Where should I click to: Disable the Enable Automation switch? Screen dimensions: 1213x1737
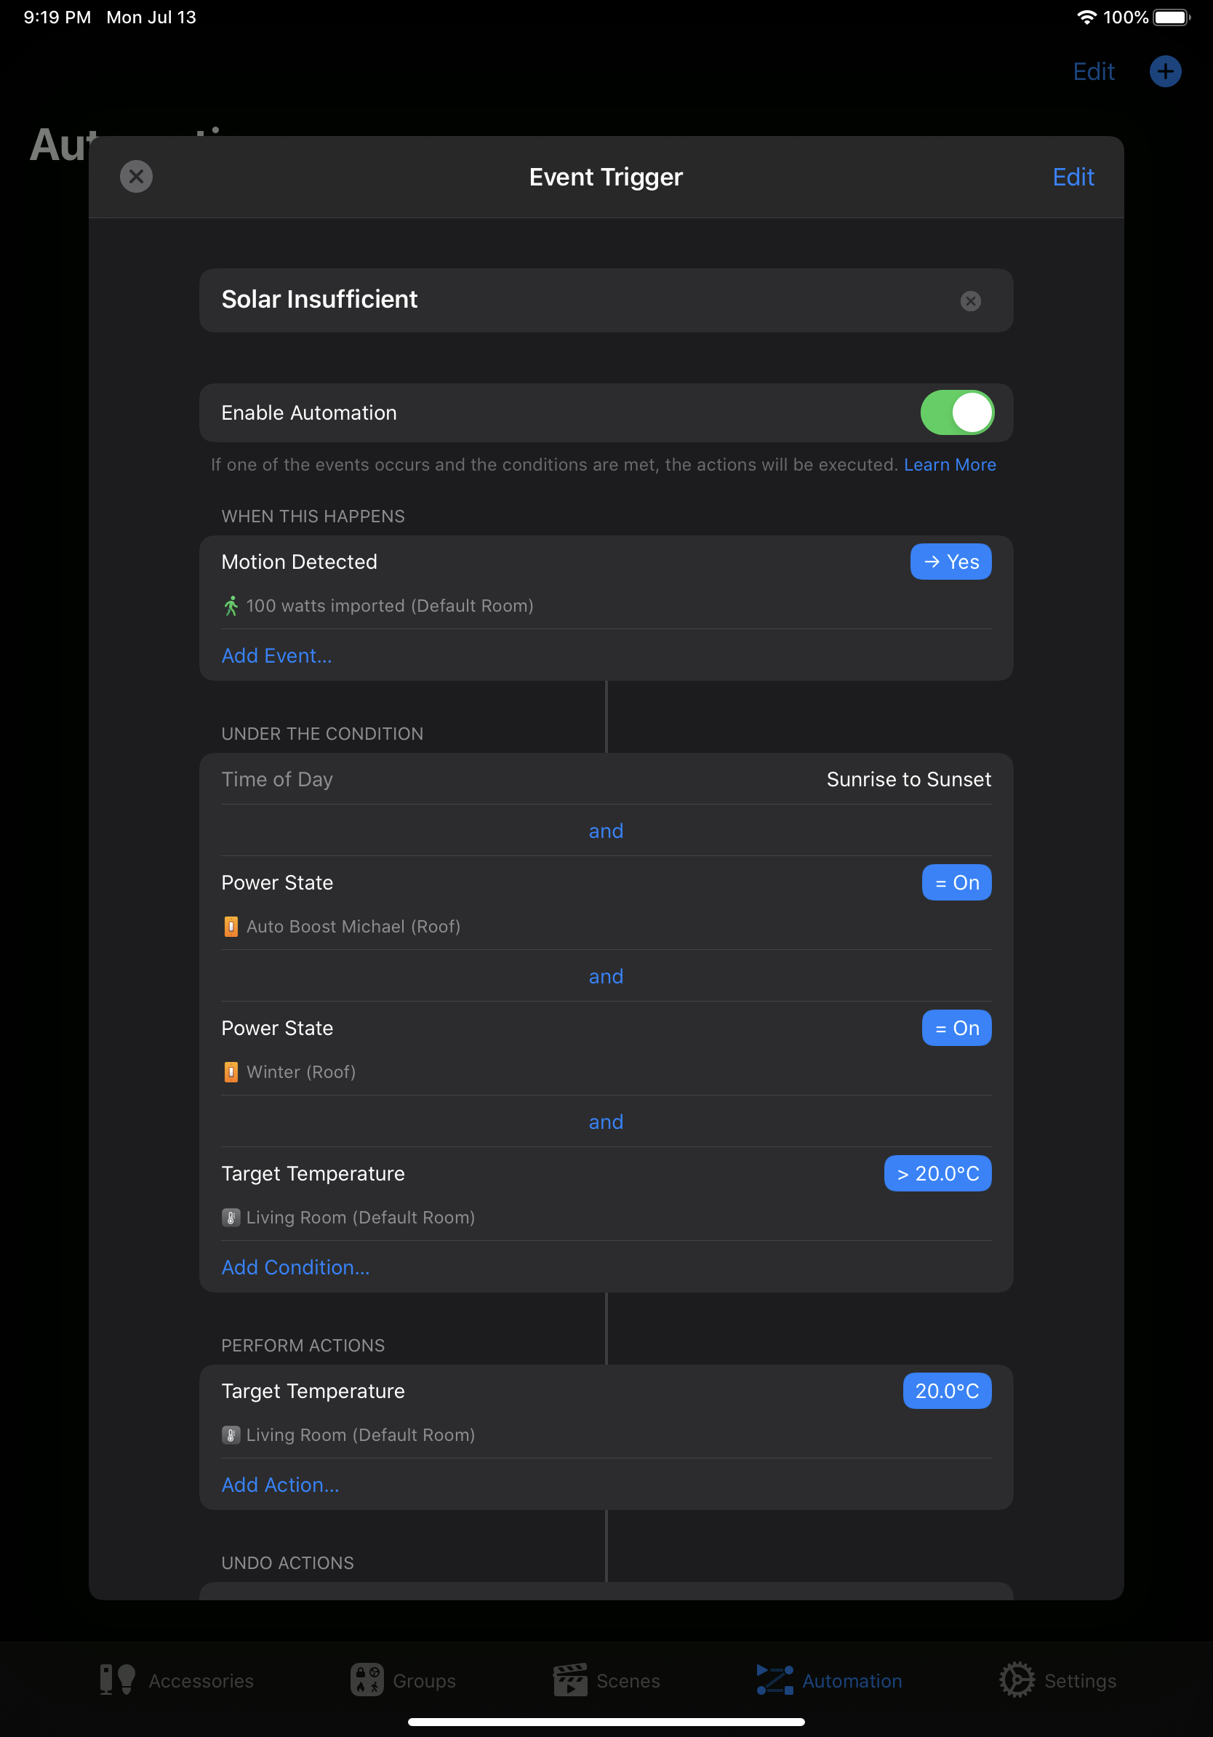956,413
